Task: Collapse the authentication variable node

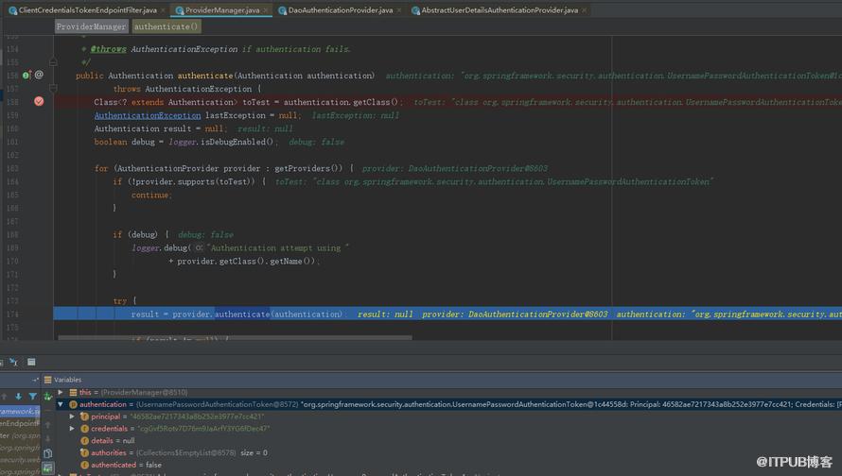Action: 61,405
